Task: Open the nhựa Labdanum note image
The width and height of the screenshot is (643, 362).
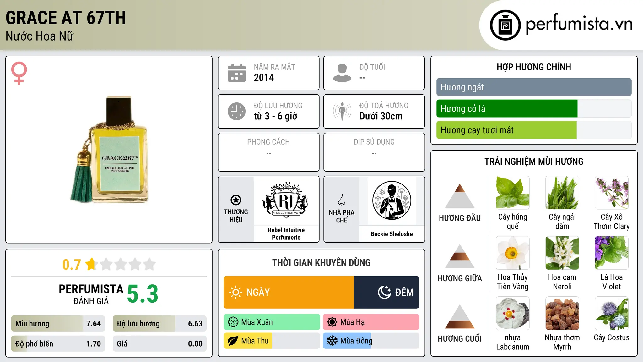Action: pyautogui.click(x=513, y=313)
